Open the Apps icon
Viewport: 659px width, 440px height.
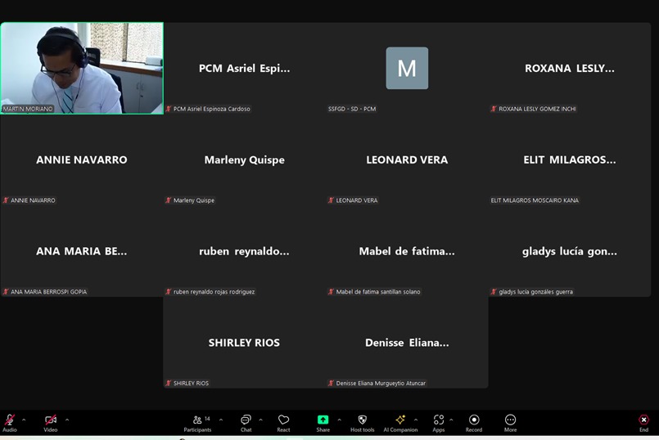point(439,420)
